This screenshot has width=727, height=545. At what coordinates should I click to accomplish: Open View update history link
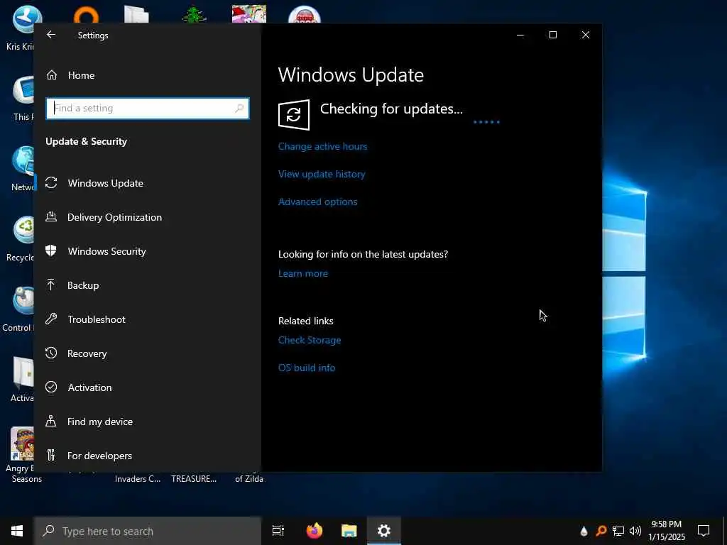322,175
